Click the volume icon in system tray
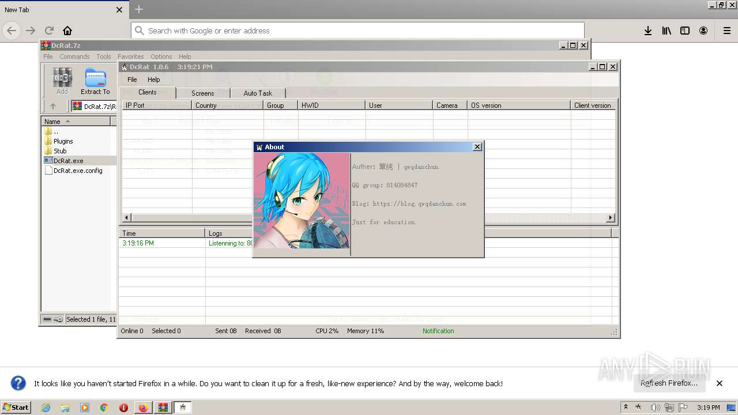Image resolution: width=738 pixels, height=415 pixels. [654, 408]
